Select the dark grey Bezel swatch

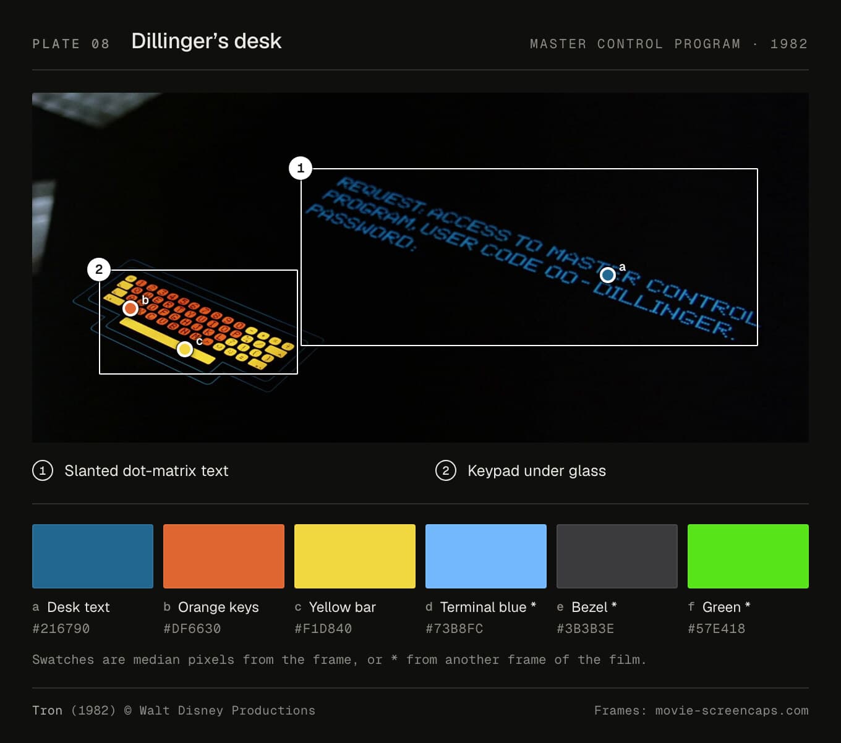click(617, 556)
